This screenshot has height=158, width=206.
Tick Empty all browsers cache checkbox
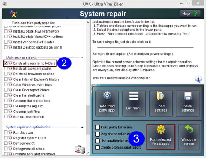click(6, 68)
